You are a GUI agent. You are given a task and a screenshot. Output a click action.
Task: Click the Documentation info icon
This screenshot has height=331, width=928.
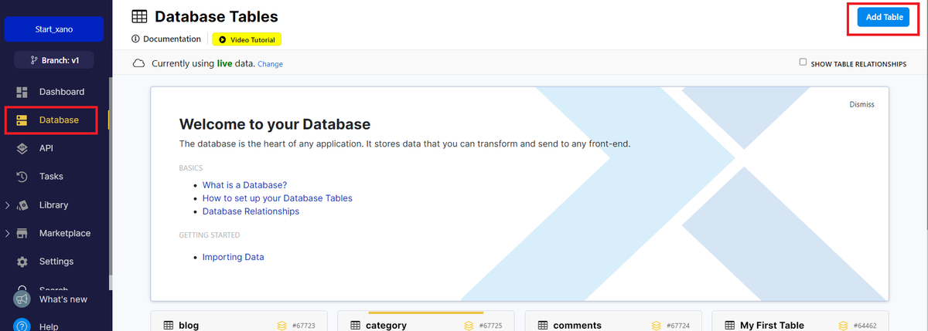[136, 39]
